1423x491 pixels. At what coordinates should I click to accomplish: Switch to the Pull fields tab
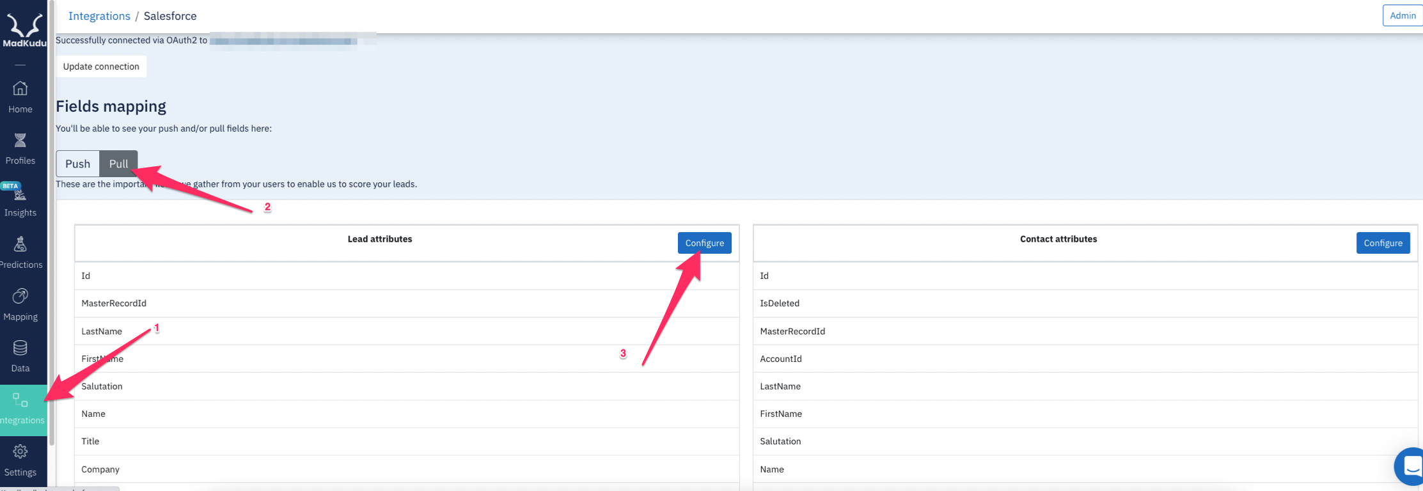coord(118,164)
